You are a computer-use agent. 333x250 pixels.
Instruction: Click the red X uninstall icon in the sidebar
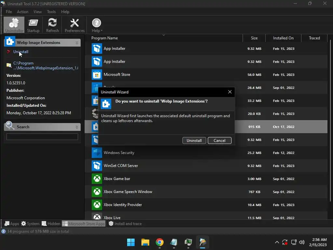(9, 51)
